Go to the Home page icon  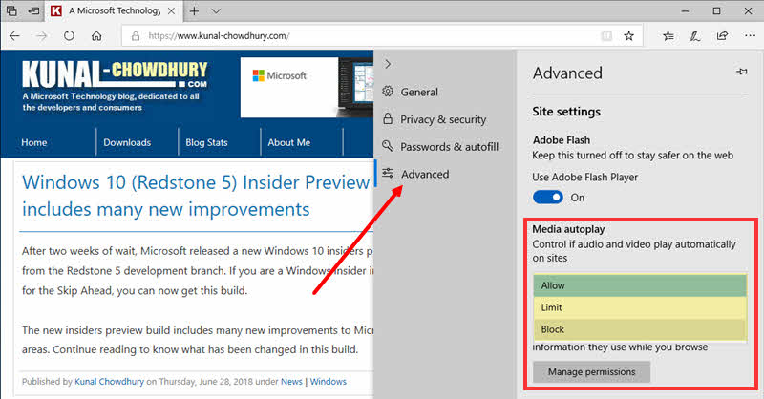[x=96, y=36]
